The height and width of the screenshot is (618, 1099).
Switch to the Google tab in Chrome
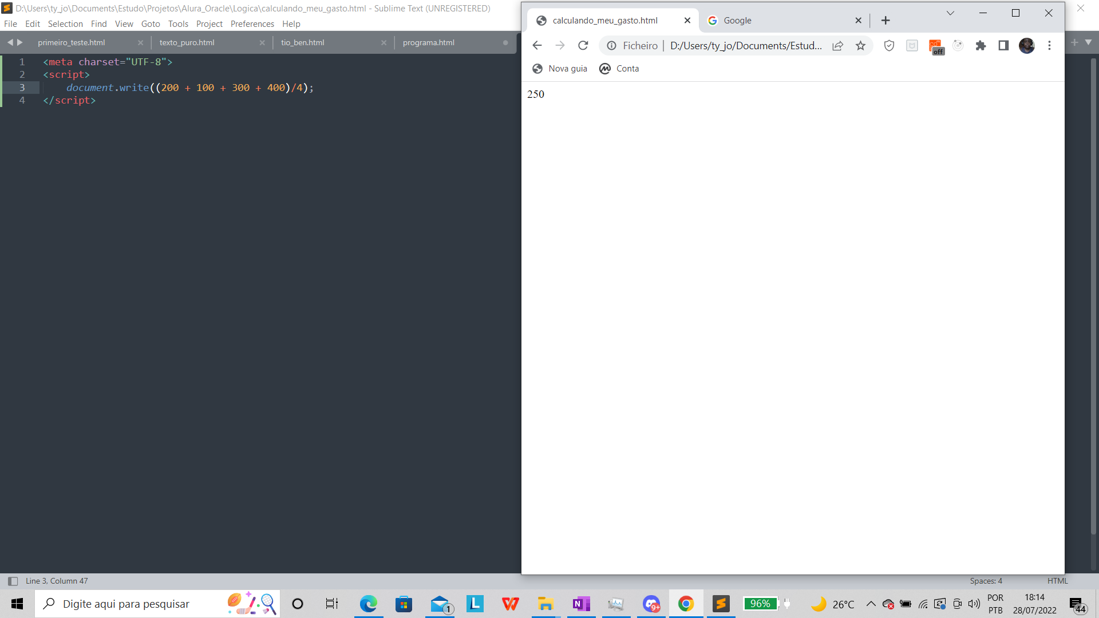tap(784, 21)
